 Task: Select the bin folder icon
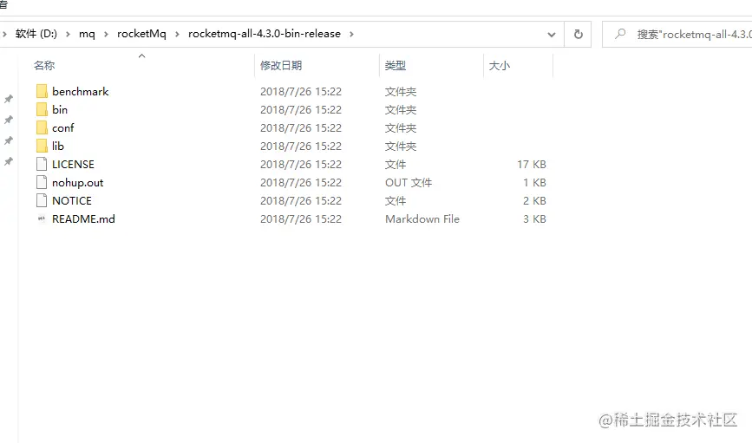pyautogui.click(x=42, y=109)
